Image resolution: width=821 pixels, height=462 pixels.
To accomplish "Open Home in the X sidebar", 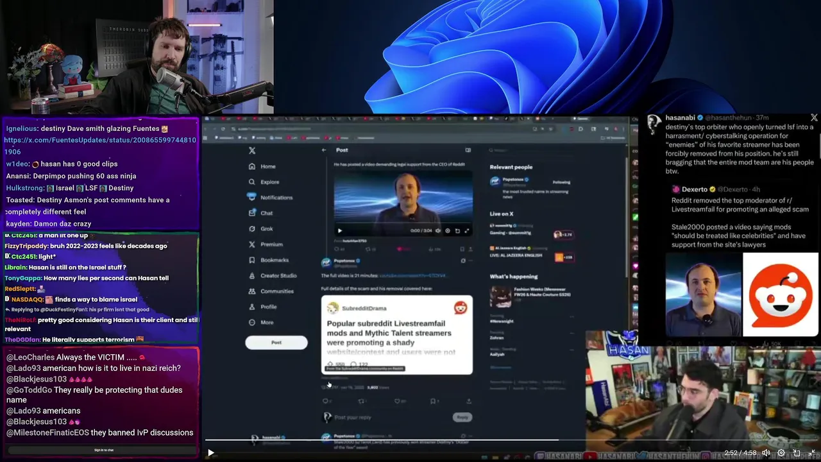I will (x=262, y=166).
